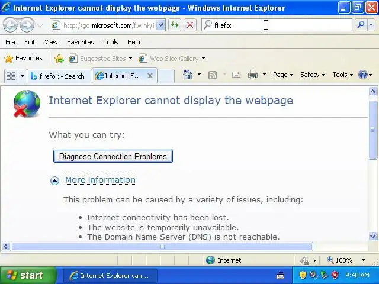Open the Edit menu
Image resolution: width=379 pixels, height=284 pixels.
tap(30, 42)
